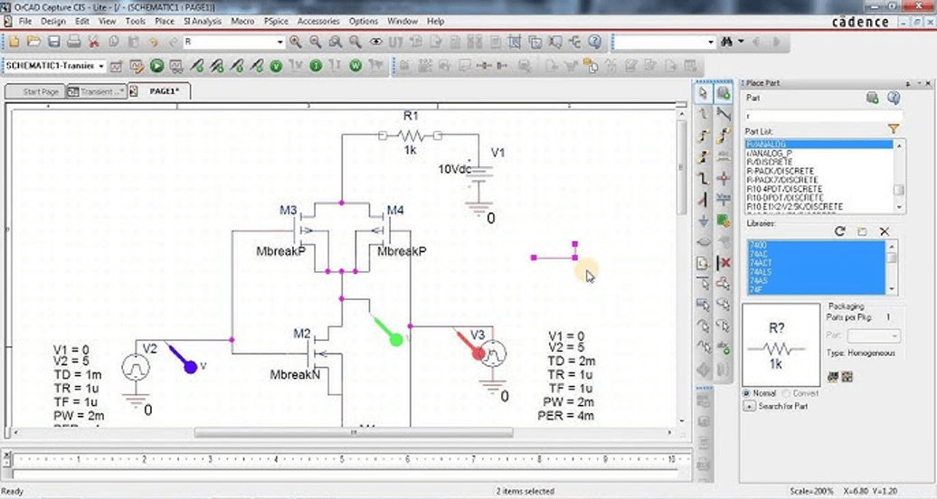Click the Print toolbar icon

(x=73, y=42)
